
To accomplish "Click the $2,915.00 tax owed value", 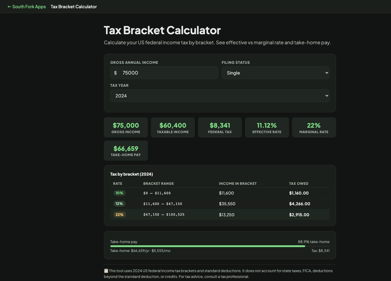I will pos(299,215).
